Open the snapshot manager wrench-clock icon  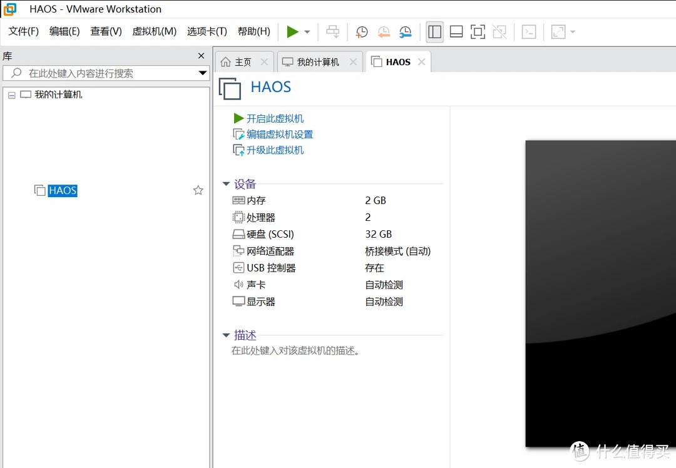(405, 32)
